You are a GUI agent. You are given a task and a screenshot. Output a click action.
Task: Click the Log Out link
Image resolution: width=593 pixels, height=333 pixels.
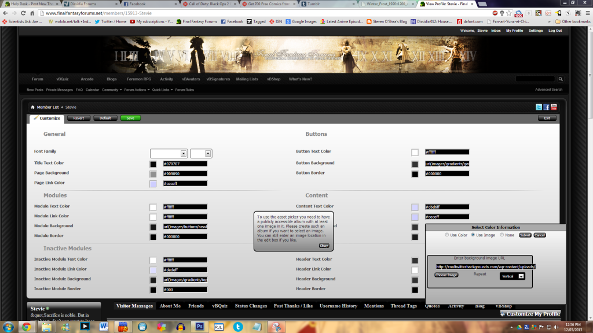(555, 31)
